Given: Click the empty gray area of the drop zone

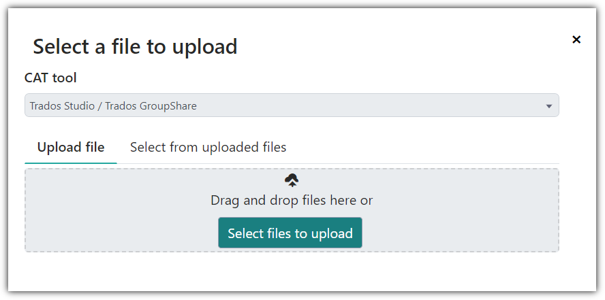Looking at the screenshot, I should point(463,210).
